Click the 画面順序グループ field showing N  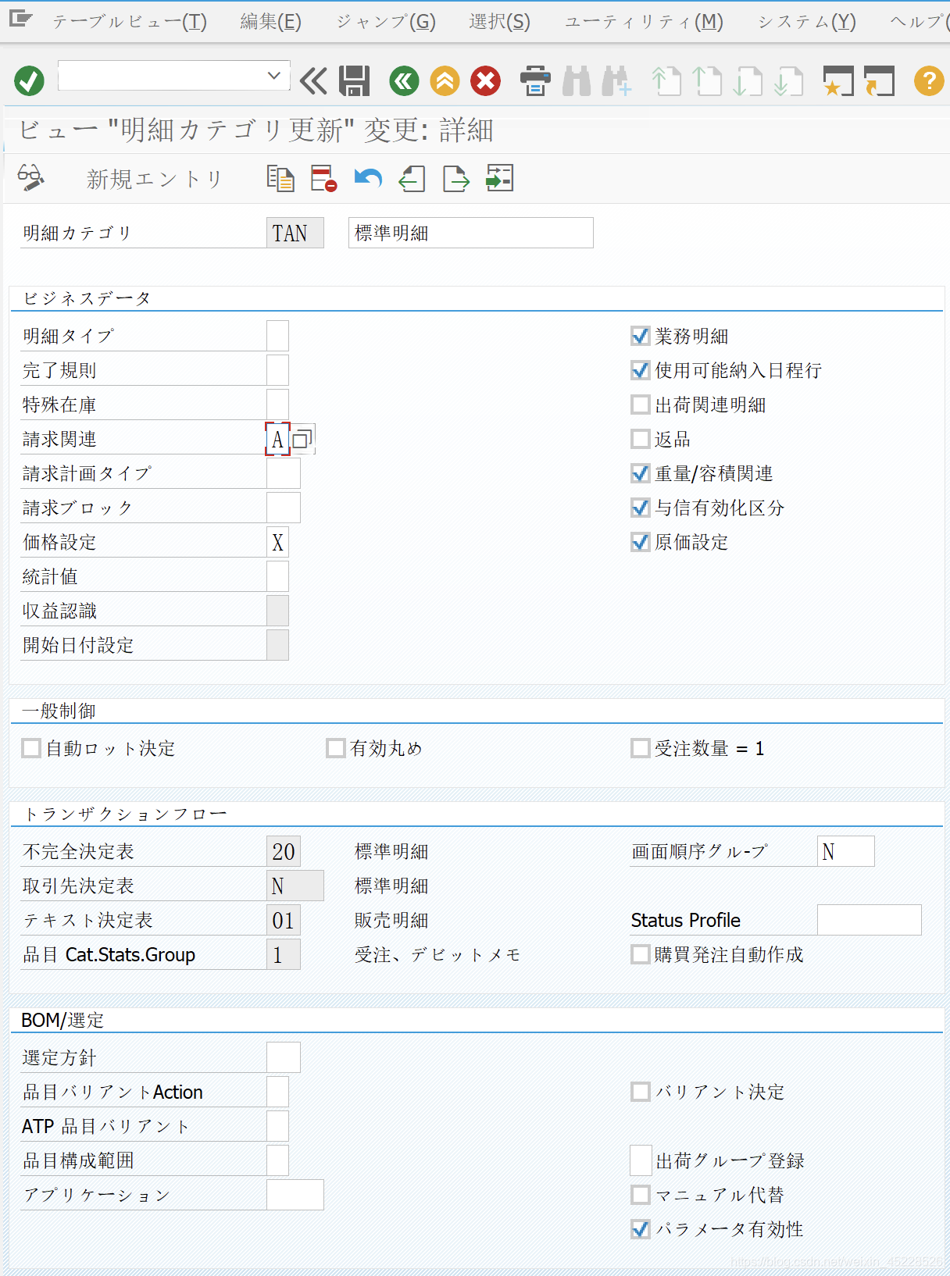(846, 851)
